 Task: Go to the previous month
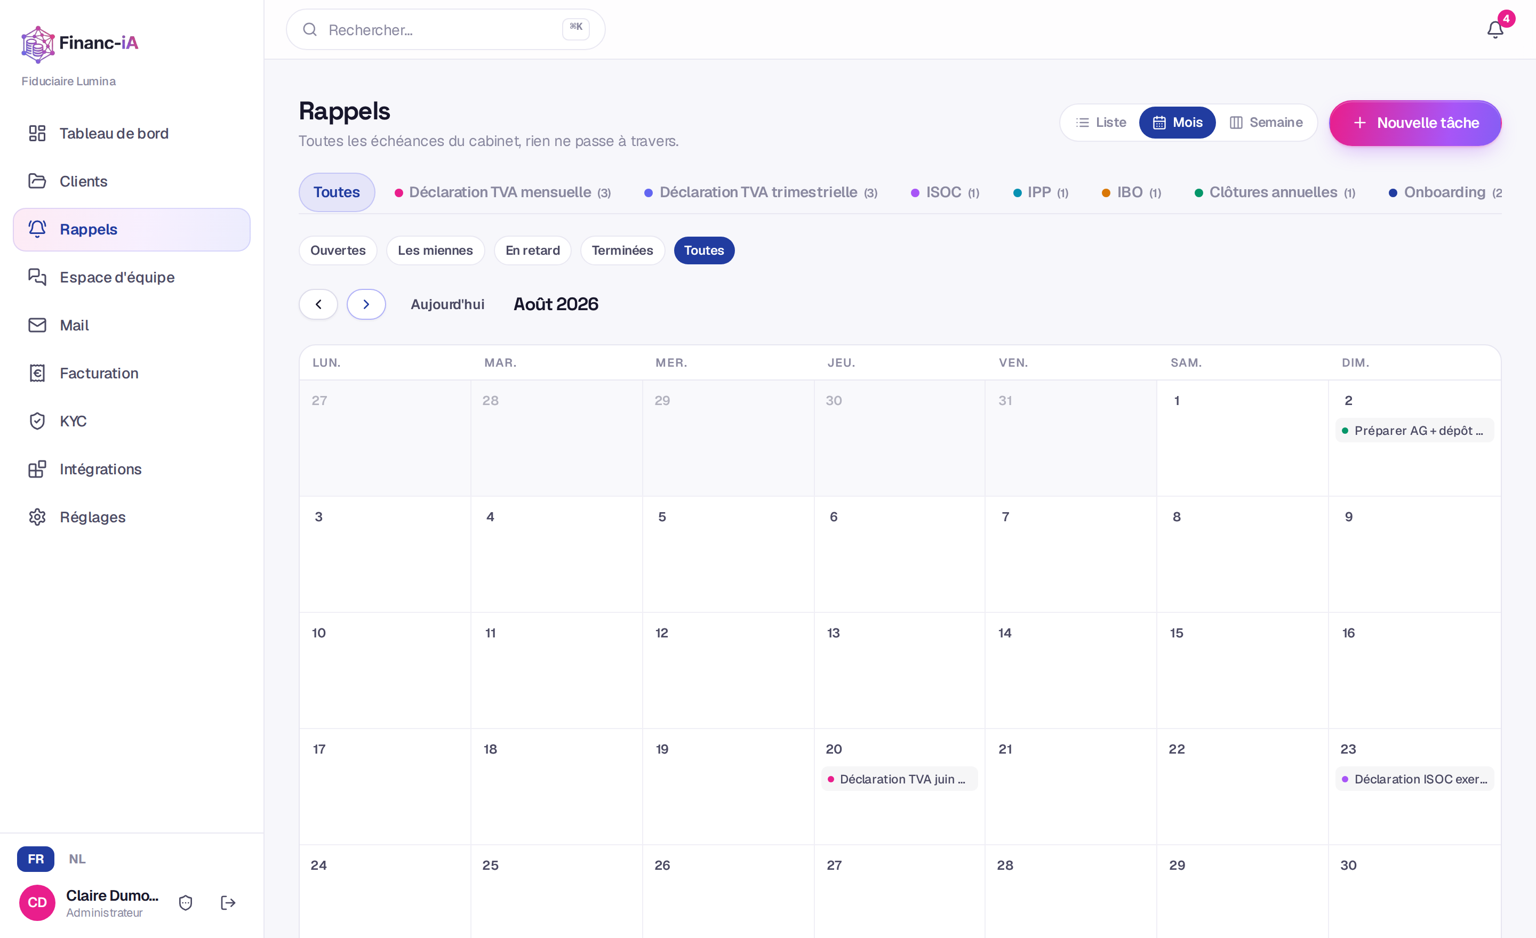coord(318,304)
